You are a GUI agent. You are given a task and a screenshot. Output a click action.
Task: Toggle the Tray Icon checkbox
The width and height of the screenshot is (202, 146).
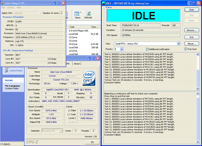pyautogui.click(x=186, y=49)
